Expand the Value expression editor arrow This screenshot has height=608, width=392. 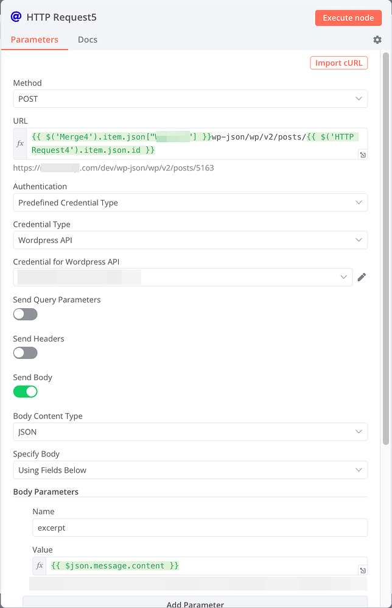pyautogui.click(x=361, y=570)
